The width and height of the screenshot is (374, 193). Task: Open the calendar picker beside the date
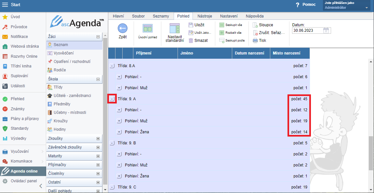pos(326,30)
